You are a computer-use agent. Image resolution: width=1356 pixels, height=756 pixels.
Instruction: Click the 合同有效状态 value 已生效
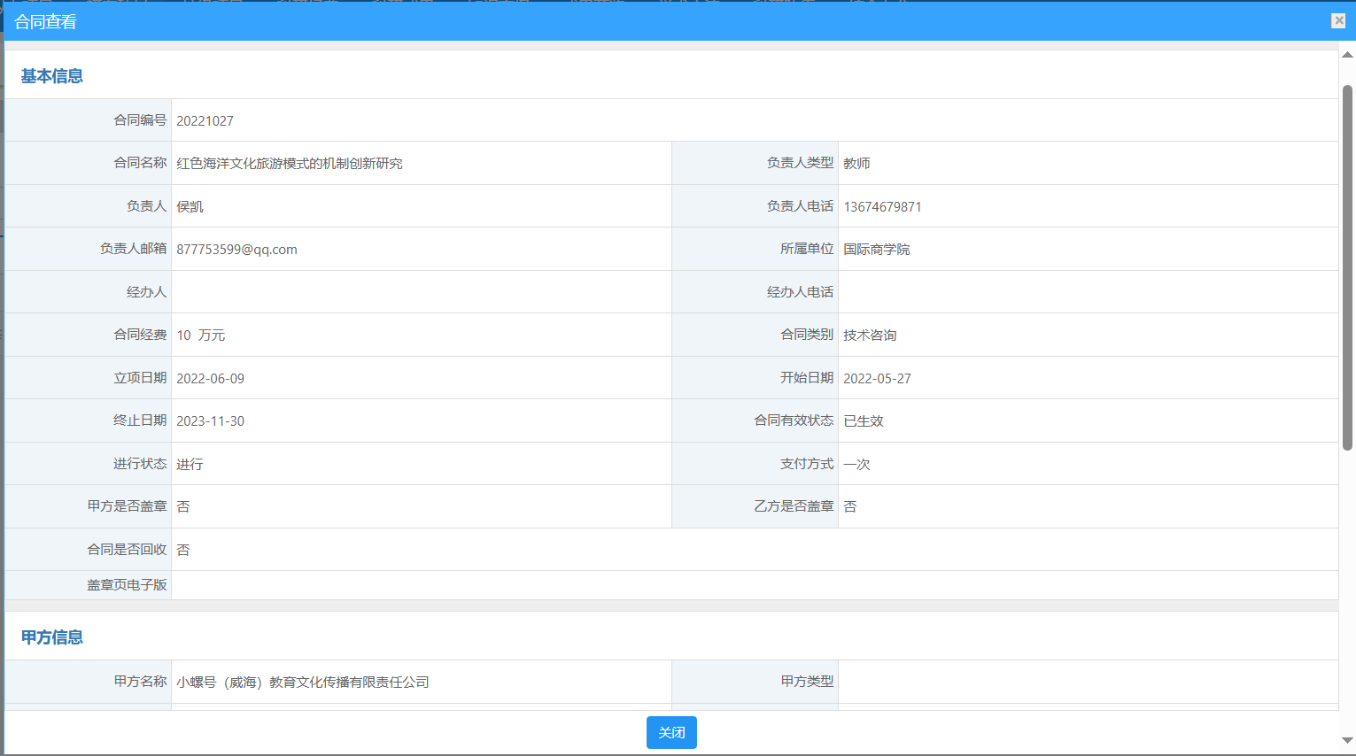tap(864, 421)
